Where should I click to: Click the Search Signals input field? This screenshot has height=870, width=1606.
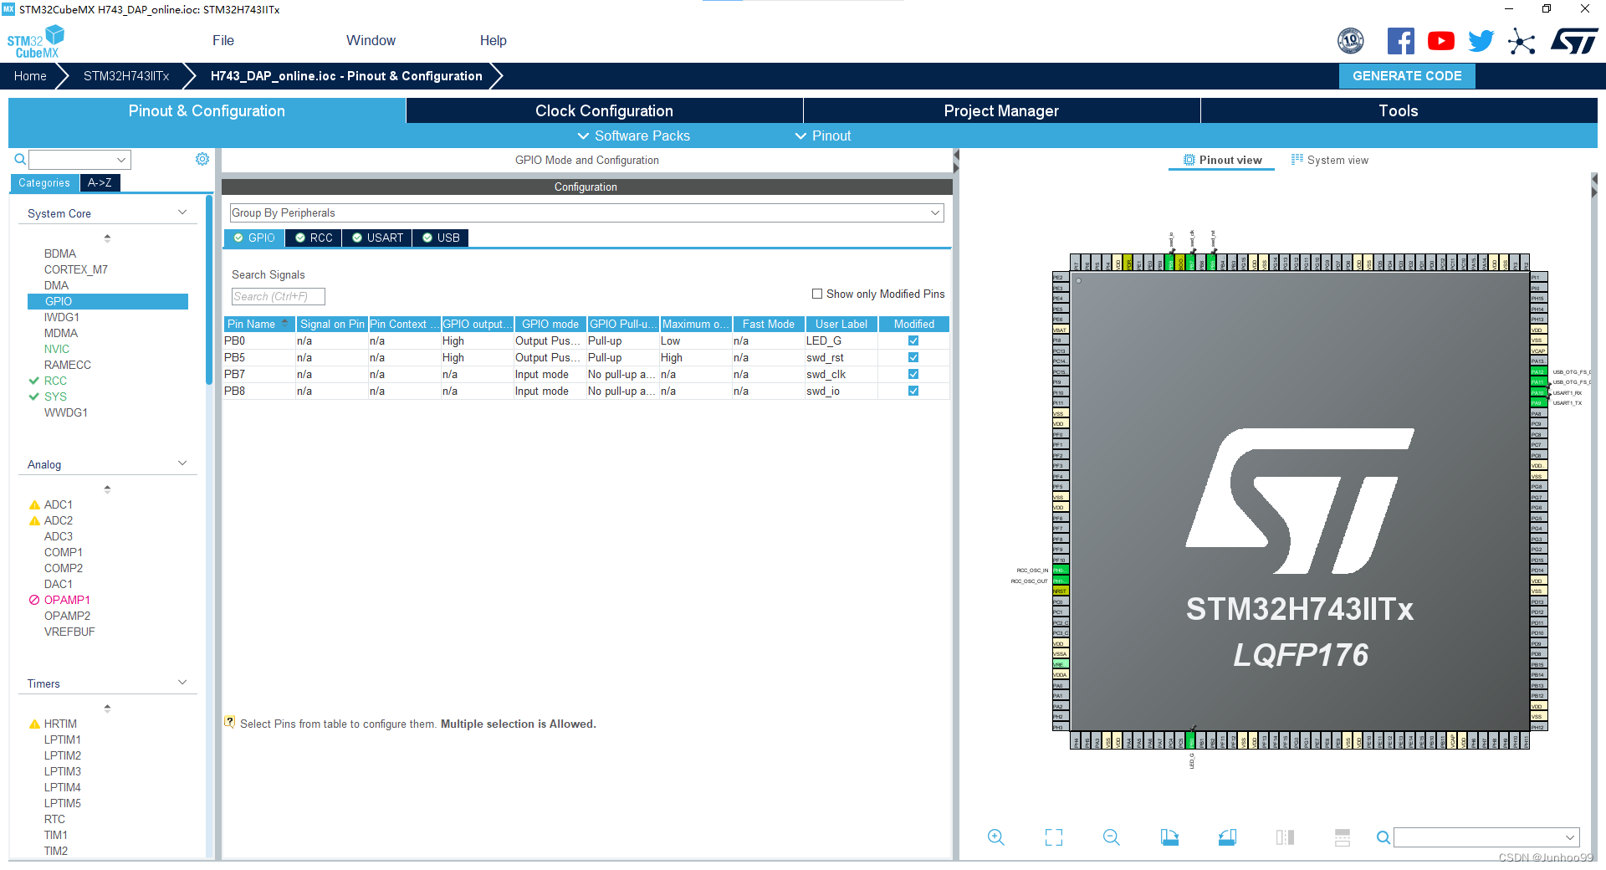coord(278,296)
